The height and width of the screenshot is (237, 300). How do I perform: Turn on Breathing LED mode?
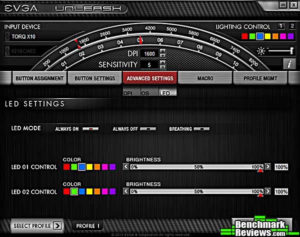tap(202, 129)
